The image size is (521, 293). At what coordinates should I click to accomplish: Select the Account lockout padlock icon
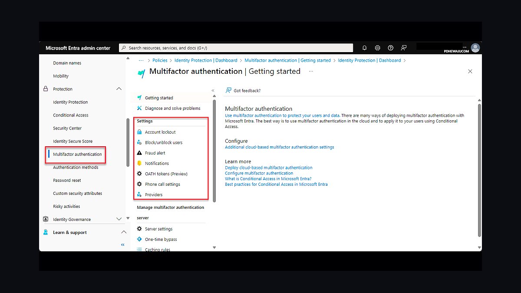pos(139,132)
